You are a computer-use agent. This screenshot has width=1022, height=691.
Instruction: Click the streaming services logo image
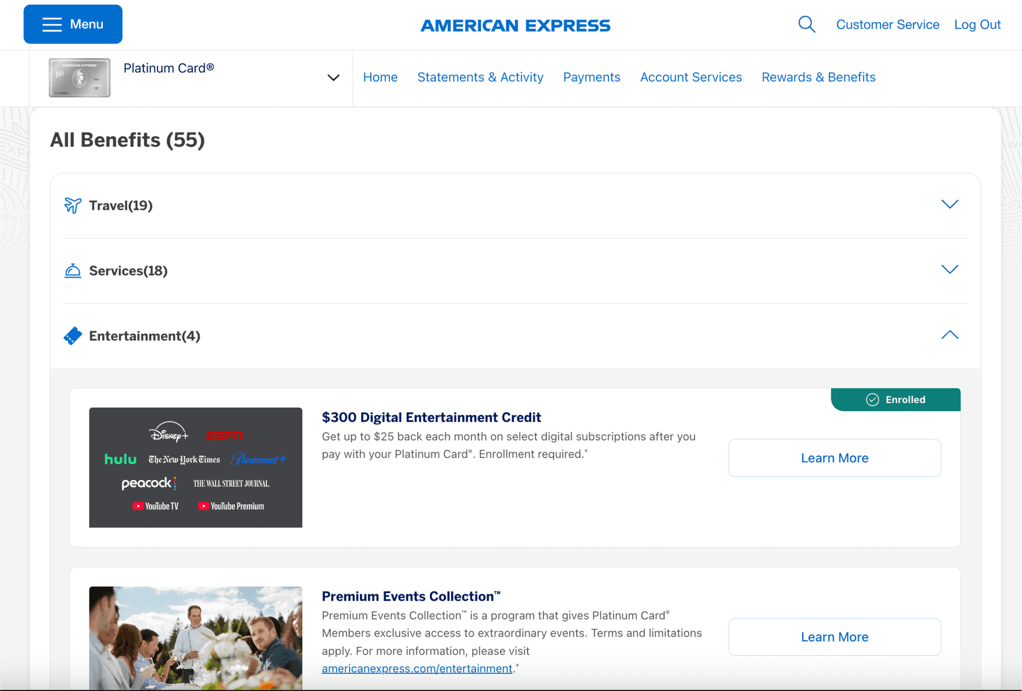pyautogui.click(x=195, y=467)
